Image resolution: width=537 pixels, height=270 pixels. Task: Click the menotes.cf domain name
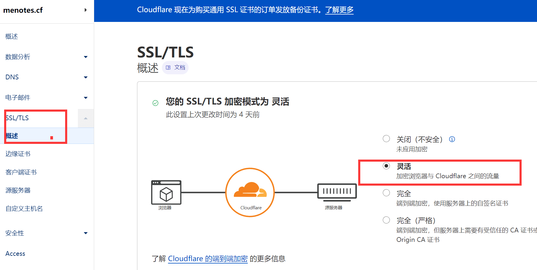click(x=23, y=10)
